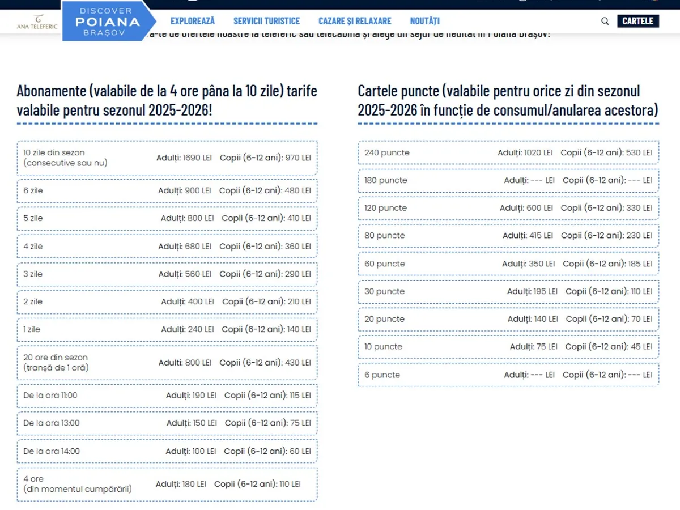Select the 4 ore subscription row
680x510 pixels.
tap(167, 484)
